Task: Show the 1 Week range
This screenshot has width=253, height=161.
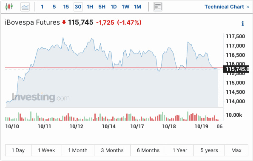Action: pyautogui.click(x=46, y=150)
